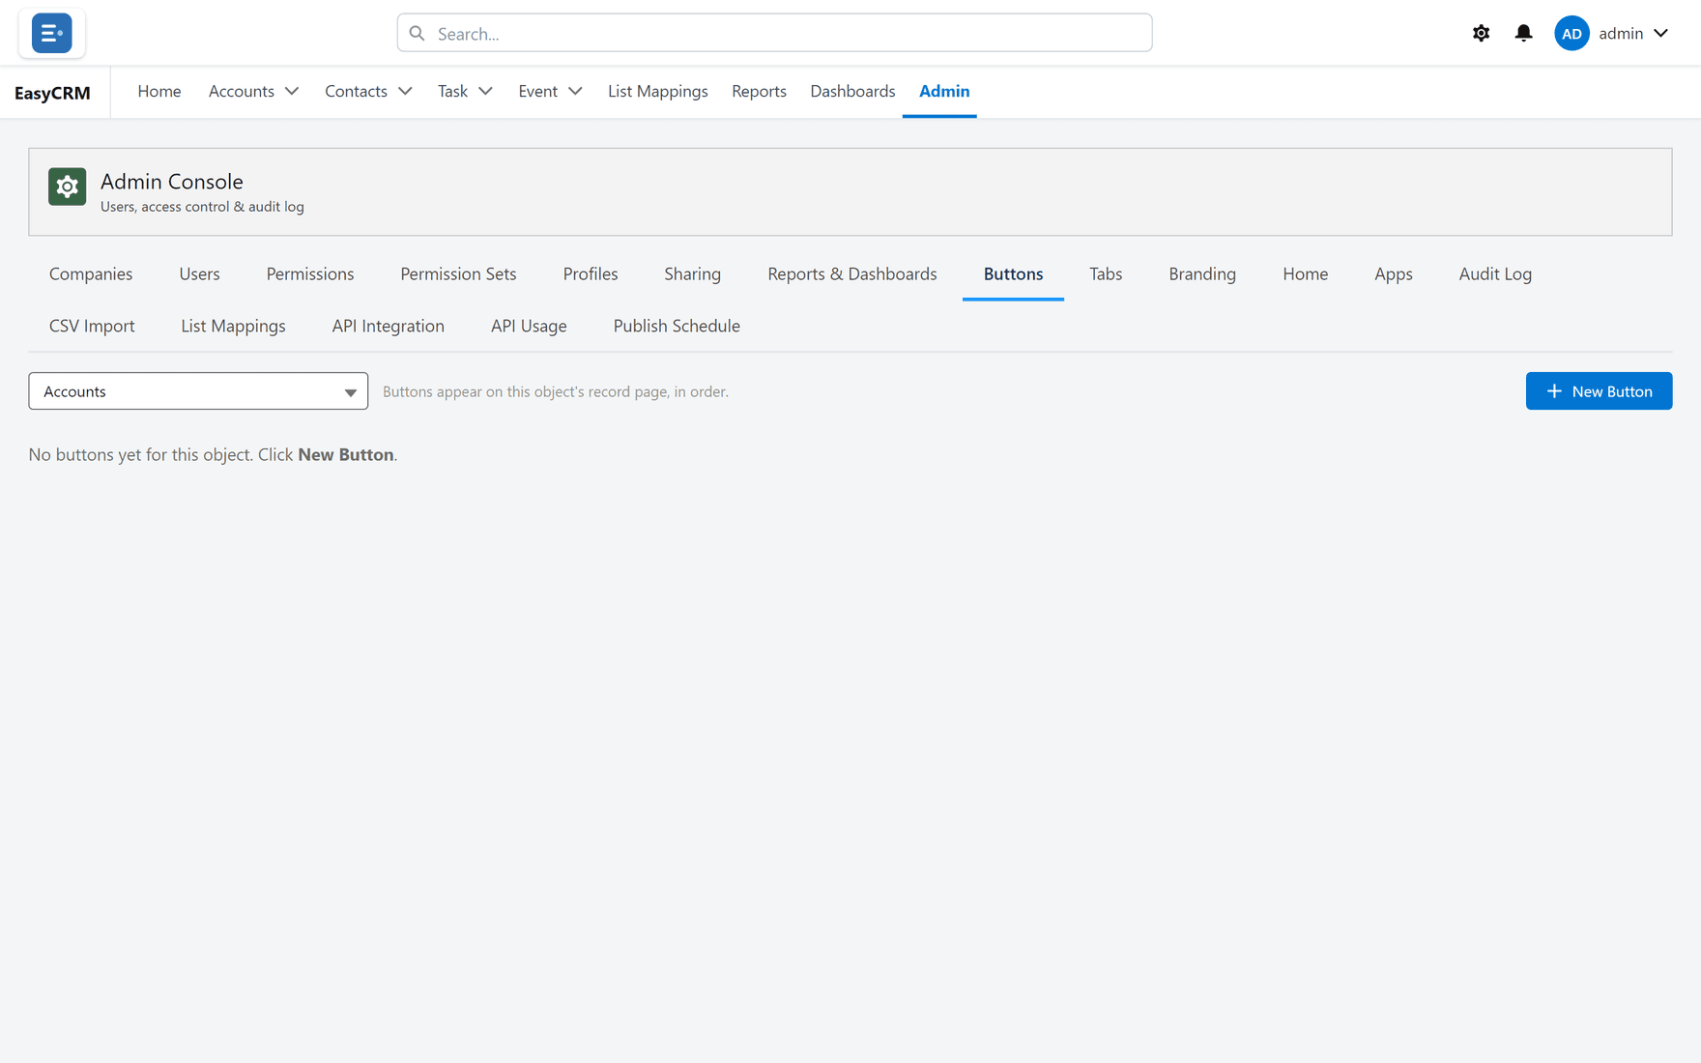
Task: Switch to the Apps tab
Action: coord(1394,273)
